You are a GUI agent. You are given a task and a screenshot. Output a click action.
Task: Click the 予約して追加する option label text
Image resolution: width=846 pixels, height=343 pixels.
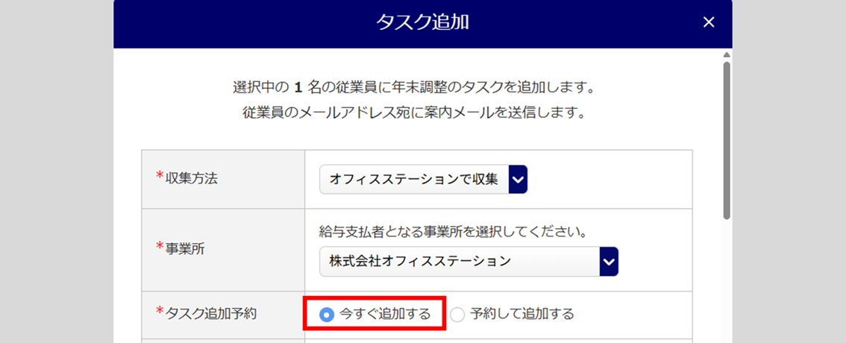pos(522,314)
